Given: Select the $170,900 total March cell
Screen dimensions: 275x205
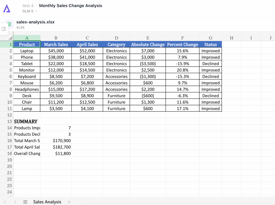Looking at the screenshot, I should (56, 141).
